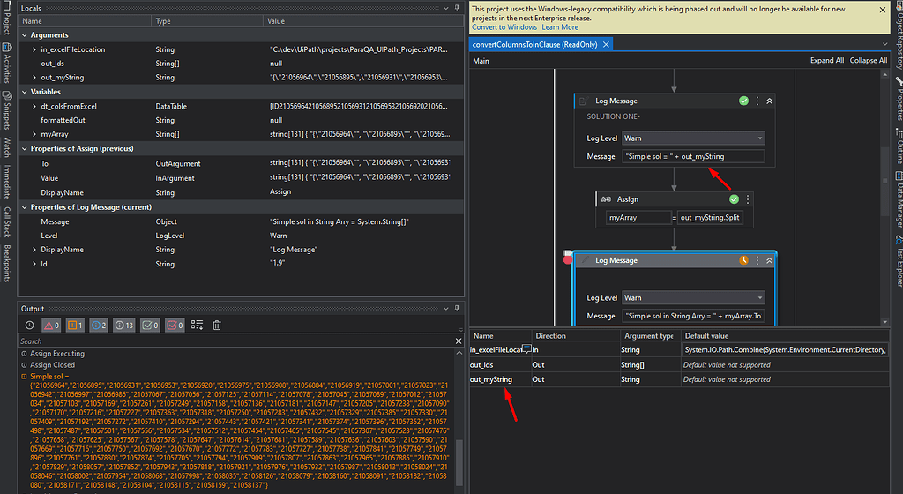Click Convert to Windows link
This screenshot has width=903, height=494.
tap(504, 27)
